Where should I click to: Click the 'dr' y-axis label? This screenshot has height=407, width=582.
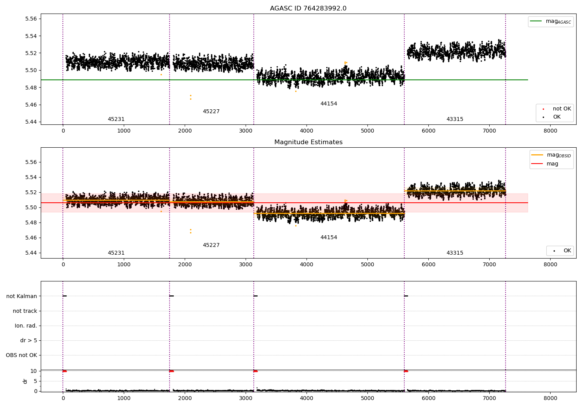click(x=25, y=381)
